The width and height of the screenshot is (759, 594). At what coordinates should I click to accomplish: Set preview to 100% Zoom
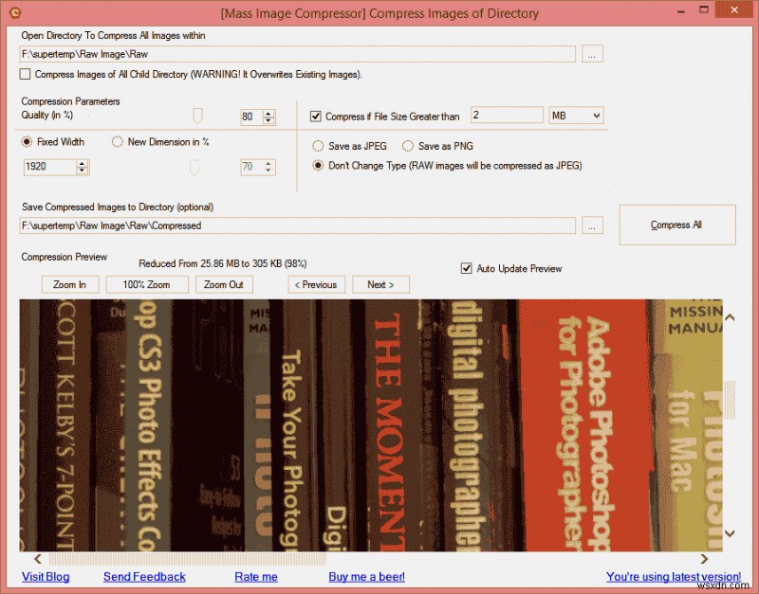click(147, 284)
